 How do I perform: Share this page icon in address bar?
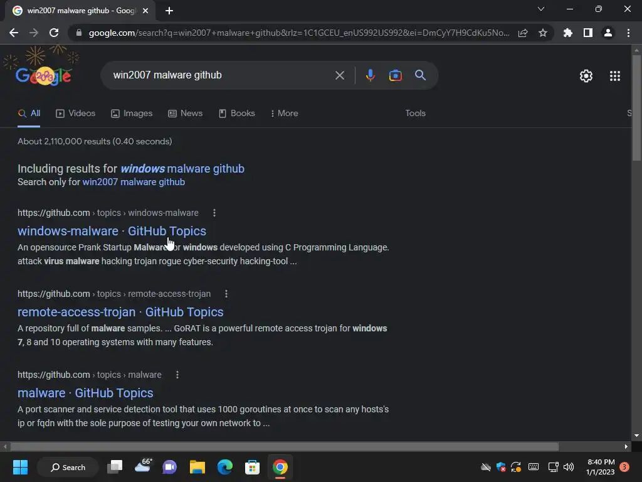523,33
